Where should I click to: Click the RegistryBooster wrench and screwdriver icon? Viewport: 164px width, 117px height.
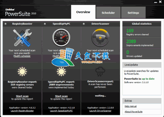[22, 38]
